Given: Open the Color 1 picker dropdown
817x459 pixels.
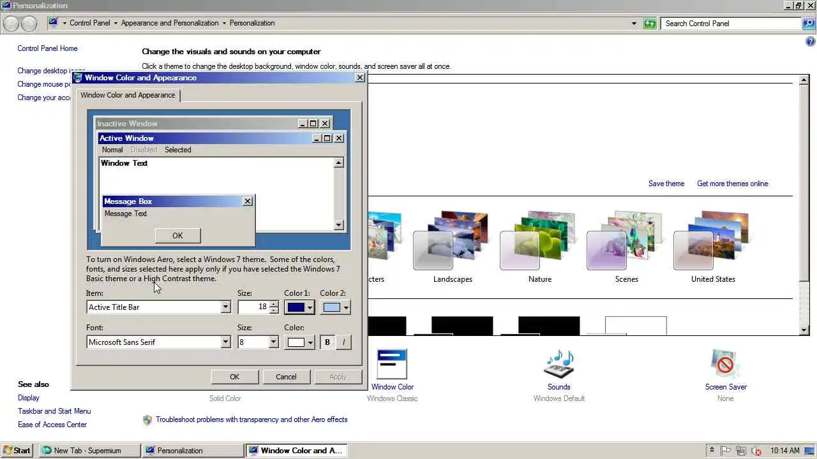Looking at the screenshot, I should (299, 307).
